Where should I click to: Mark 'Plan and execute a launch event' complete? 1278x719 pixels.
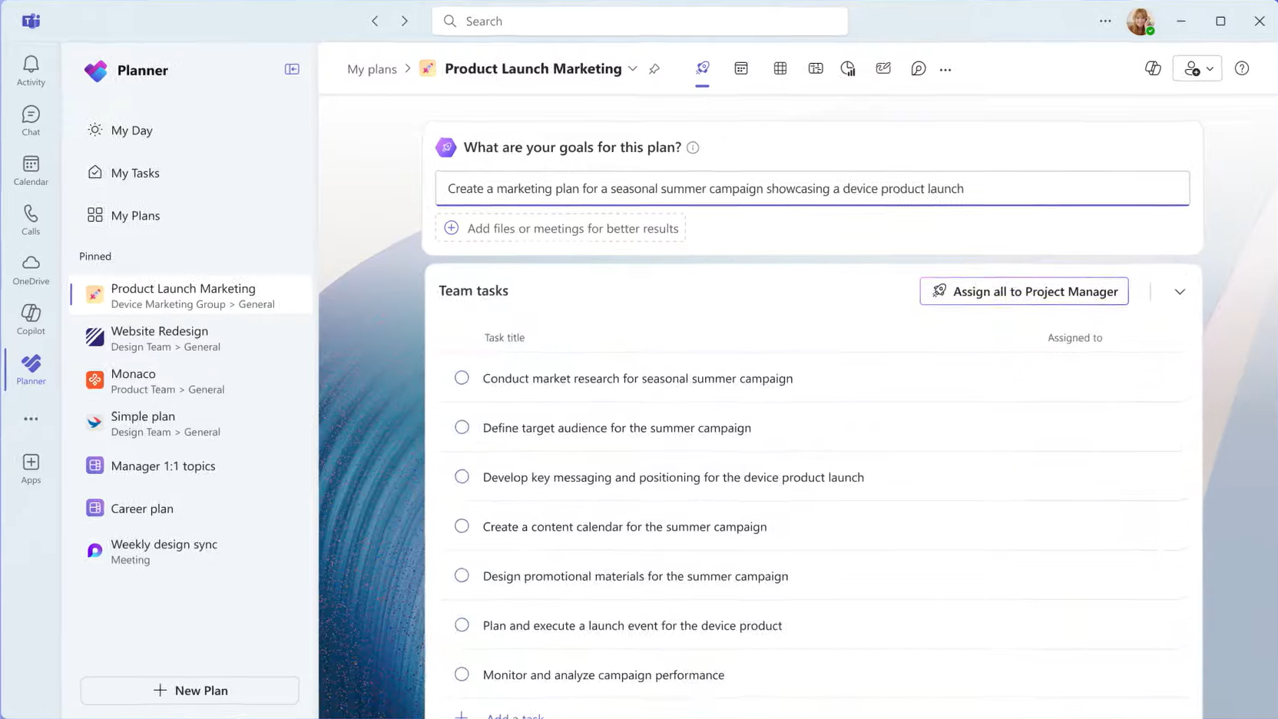click(x=462, y=625)
